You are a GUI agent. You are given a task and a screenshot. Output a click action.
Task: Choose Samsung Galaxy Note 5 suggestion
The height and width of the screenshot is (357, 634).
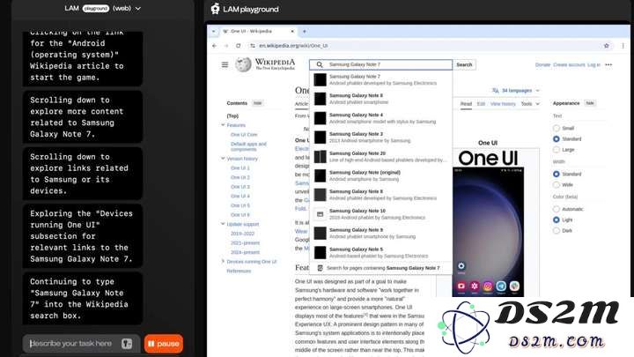click(x=381, y=253)
